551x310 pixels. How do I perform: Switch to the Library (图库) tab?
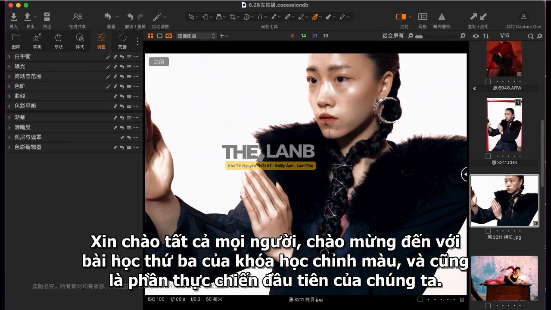click(16, 39)
